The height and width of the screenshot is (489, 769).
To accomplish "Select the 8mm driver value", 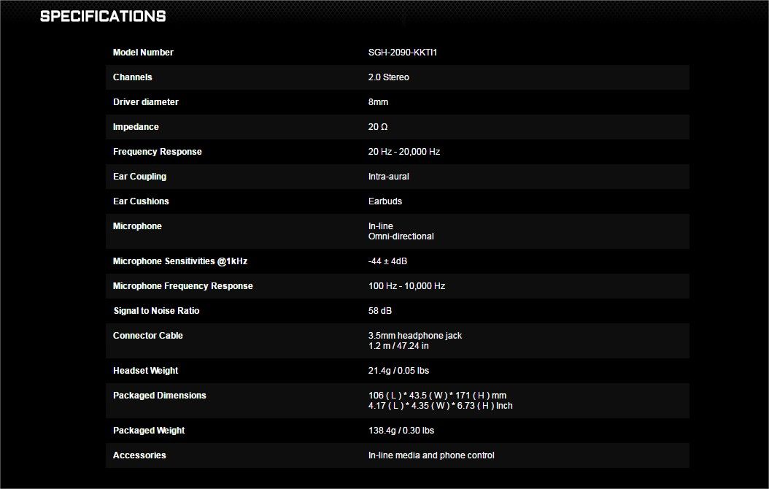I will 379,102.
